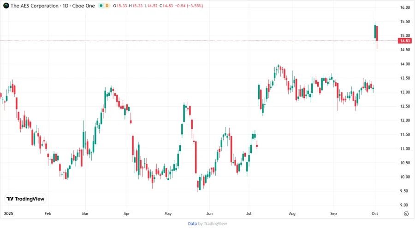Click the 2025 label on time axis
Screen dimensions: 415x229
(10, 214)
